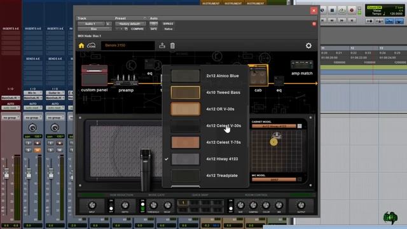
Task: Open the Audio 1 track selector dropdown
Action: (x=91, y=24)
